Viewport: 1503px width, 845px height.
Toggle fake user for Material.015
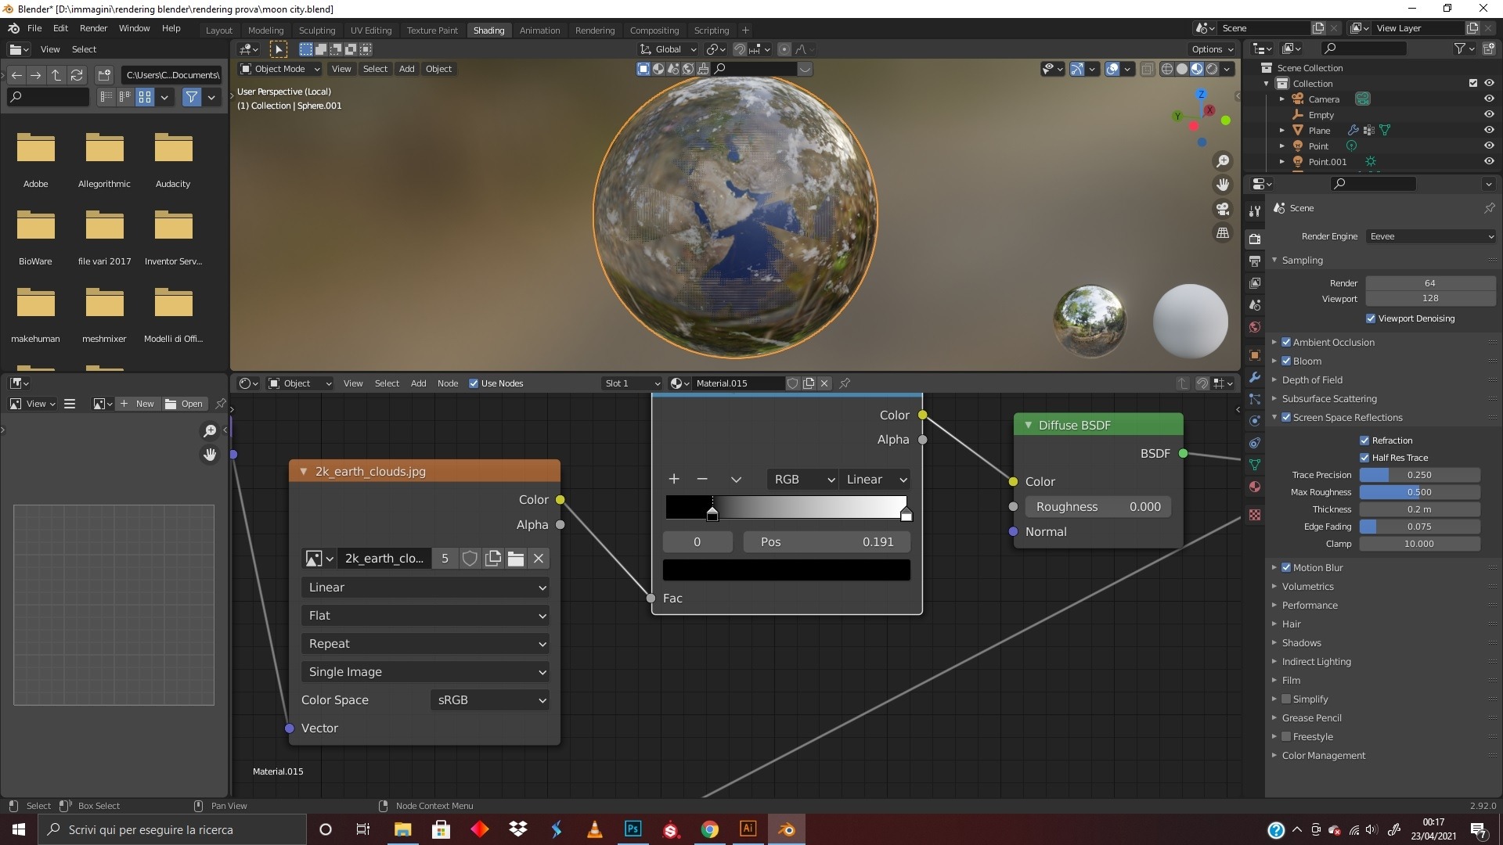pos(792,383)
